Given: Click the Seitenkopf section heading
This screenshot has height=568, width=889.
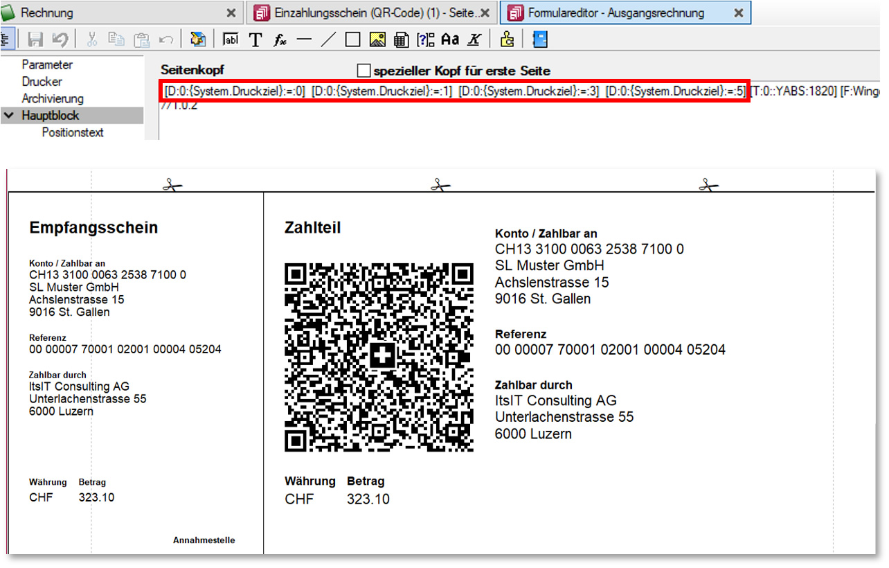Looking at the screenshot, I should tap(192, 70).
